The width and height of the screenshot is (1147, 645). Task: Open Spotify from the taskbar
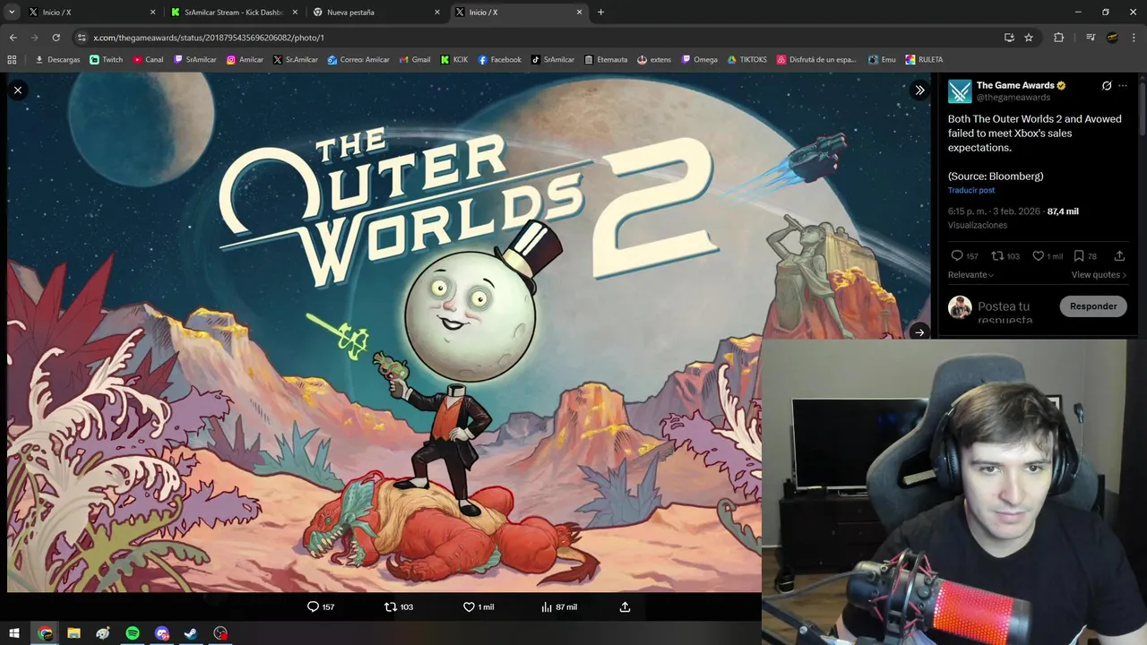point(133,633)
